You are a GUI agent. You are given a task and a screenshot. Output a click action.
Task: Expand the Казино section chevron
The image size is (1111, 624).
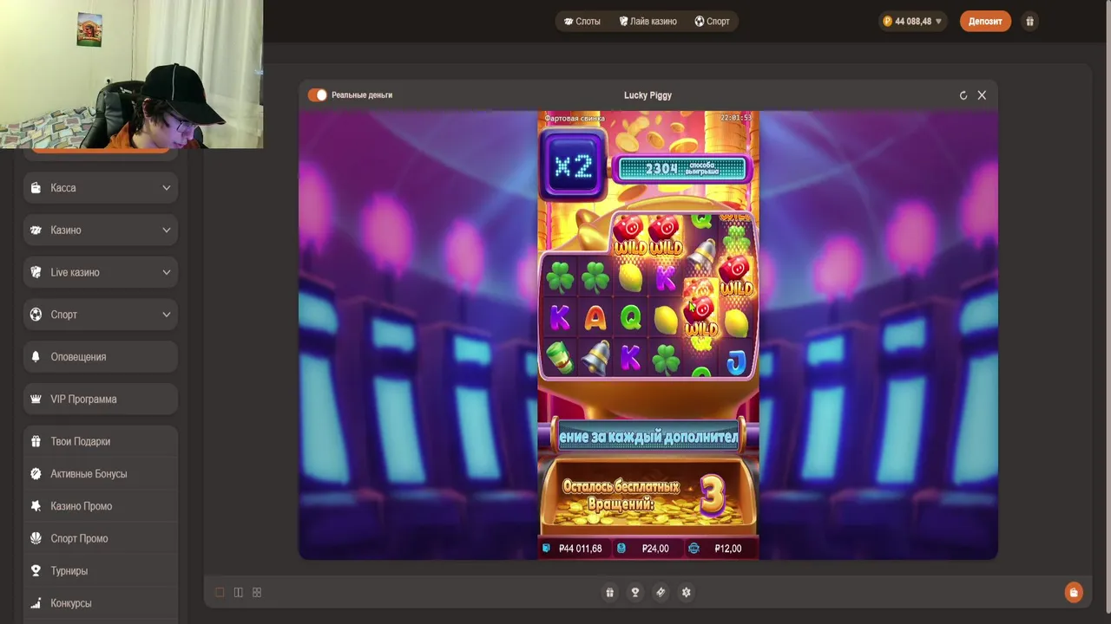pos(166,231)
